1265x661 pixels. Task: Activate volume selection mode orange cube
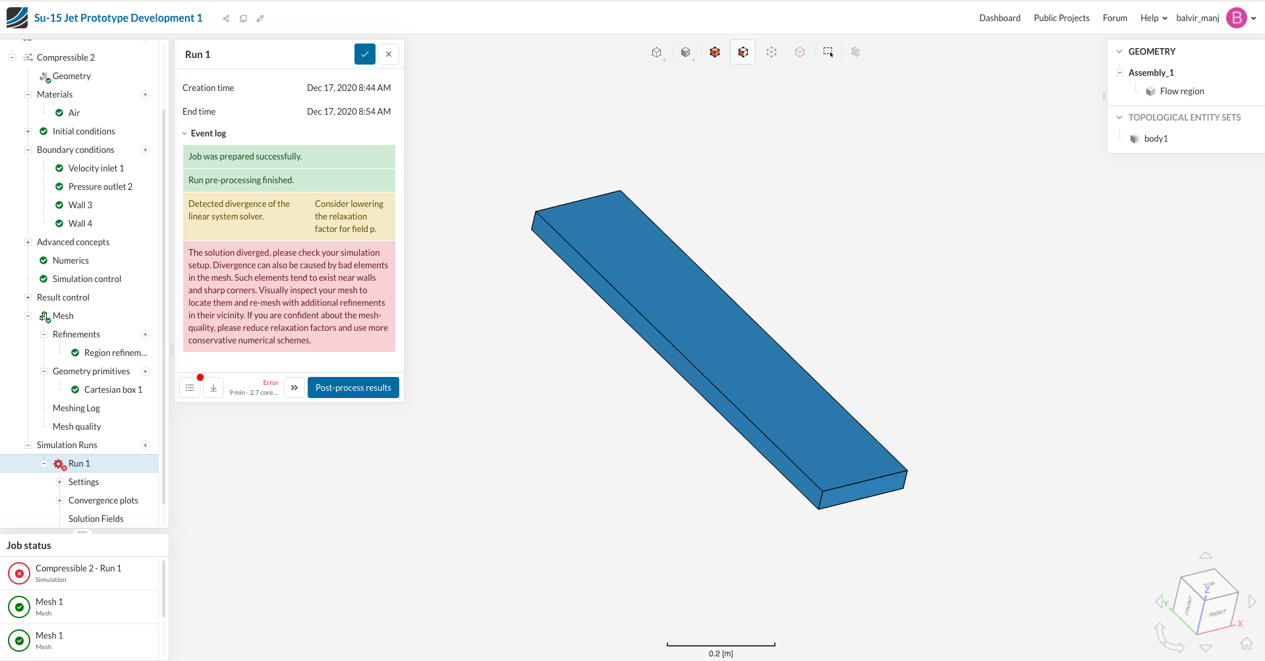pyautogui.click(x=715, y=52)
